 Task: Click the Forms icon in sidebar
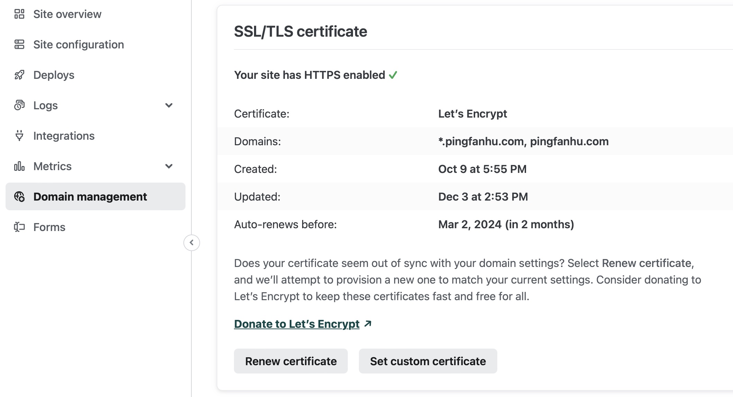coord(19,227)
